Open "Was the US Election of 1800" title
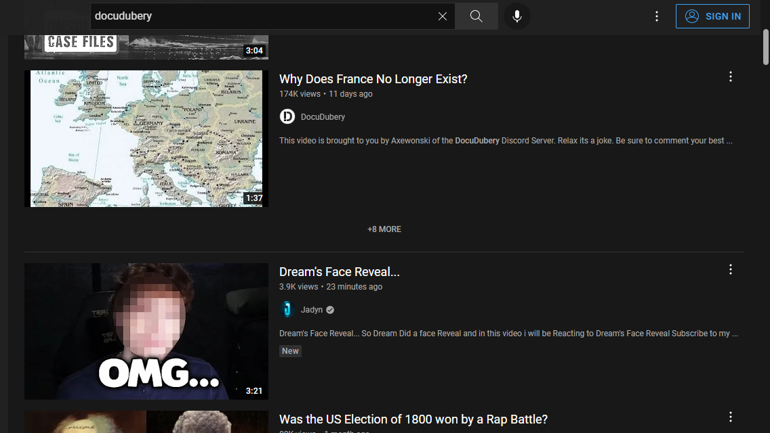The image size is (770, 433). tap(413, 419)
